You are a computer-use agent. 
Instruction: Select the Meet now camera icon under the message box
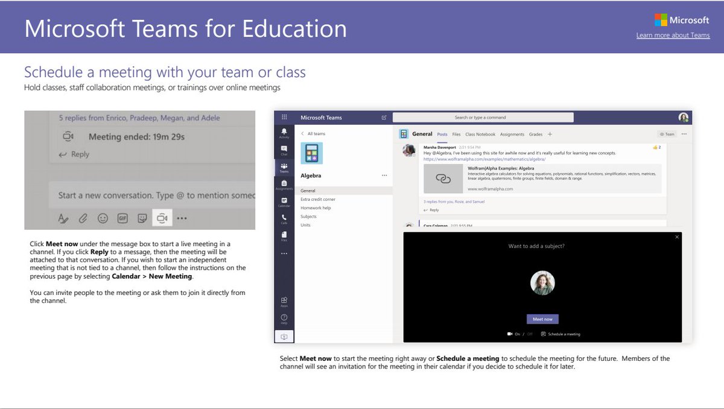pos(163,218)
